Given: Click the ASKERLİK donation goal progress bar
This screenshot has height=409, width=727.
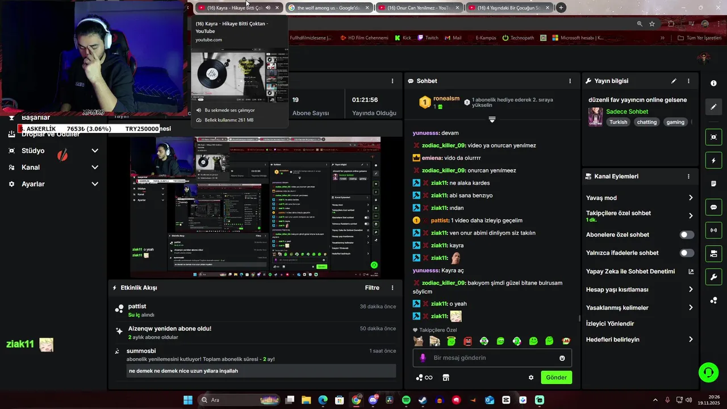Looking at the screenshot, I should click(x=89, y=129).
